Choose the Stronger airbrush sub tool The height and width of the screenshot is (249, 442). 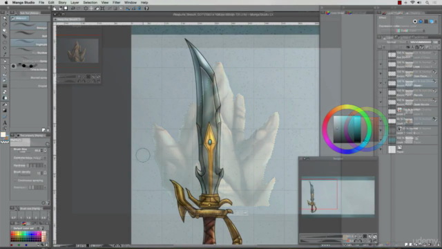pyautogui.click(x=29, y=26)
